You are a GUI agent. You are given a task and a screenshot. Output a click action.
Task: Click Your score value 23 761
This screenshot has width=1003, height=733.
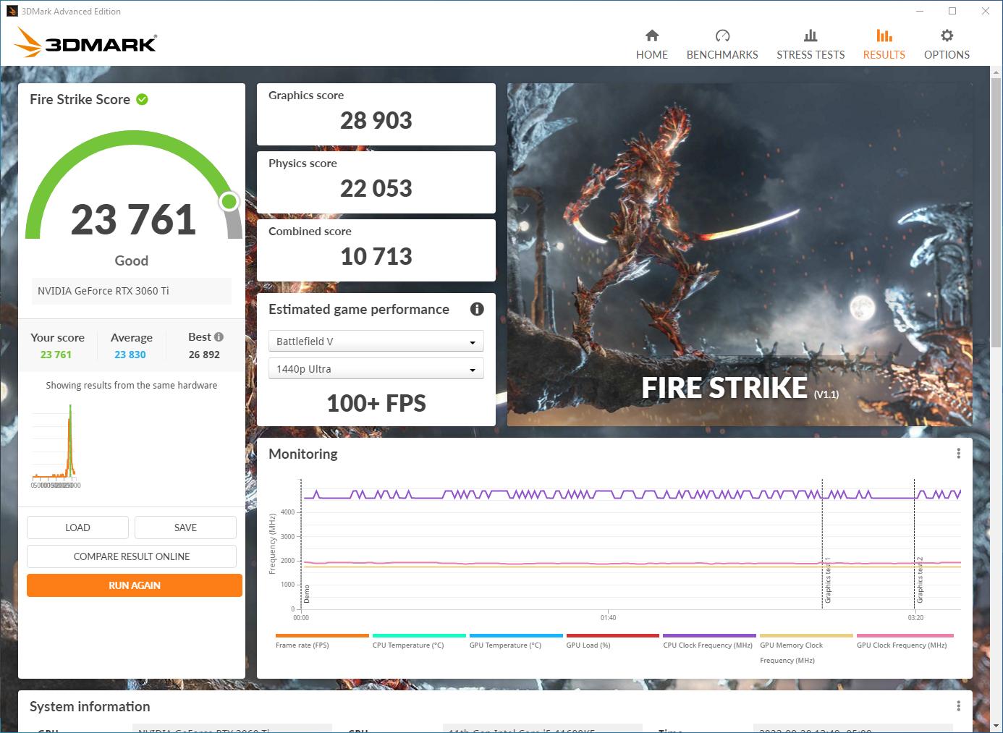(x=56, y=355)
